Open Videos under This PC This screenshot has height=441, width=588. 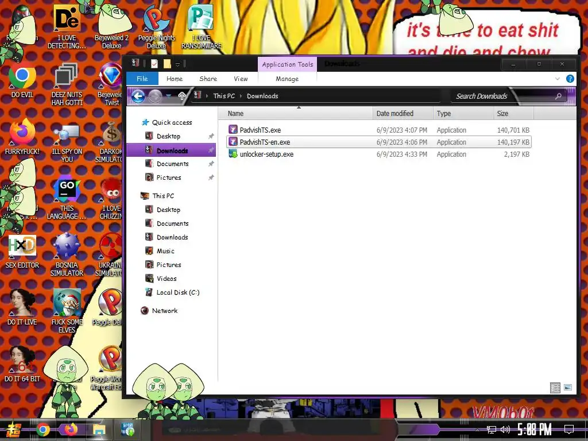(x=167, y=278)
